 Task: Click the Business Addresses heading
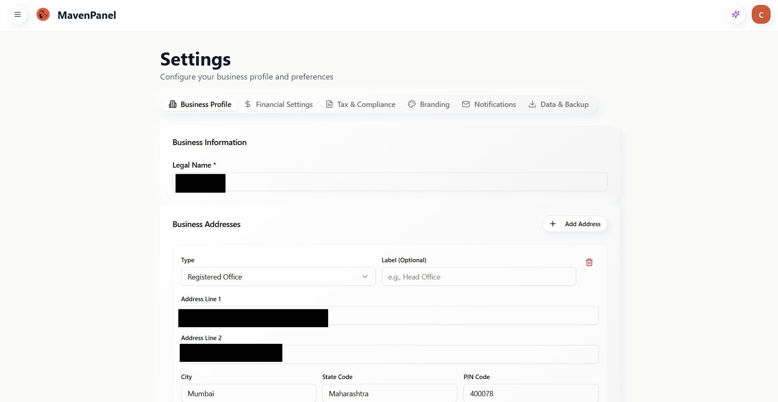(206, 224)
